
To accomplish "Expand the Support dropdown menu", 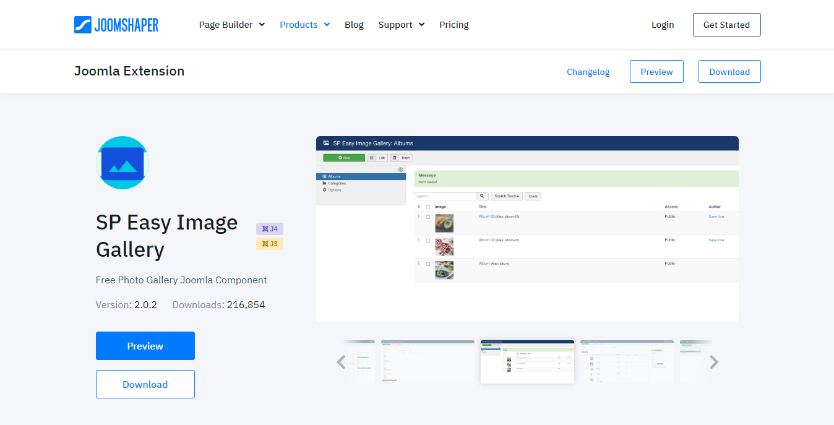I will coord(402,25).
